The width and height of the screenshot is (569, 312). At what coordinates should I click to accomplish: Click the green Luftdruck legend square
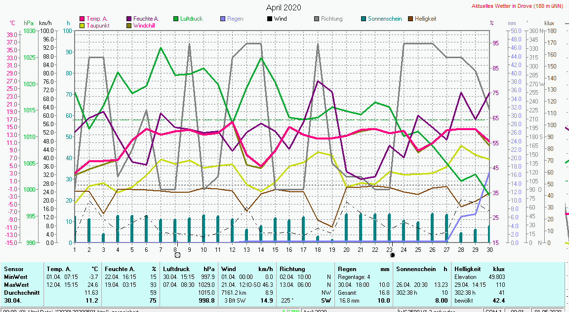176,19
